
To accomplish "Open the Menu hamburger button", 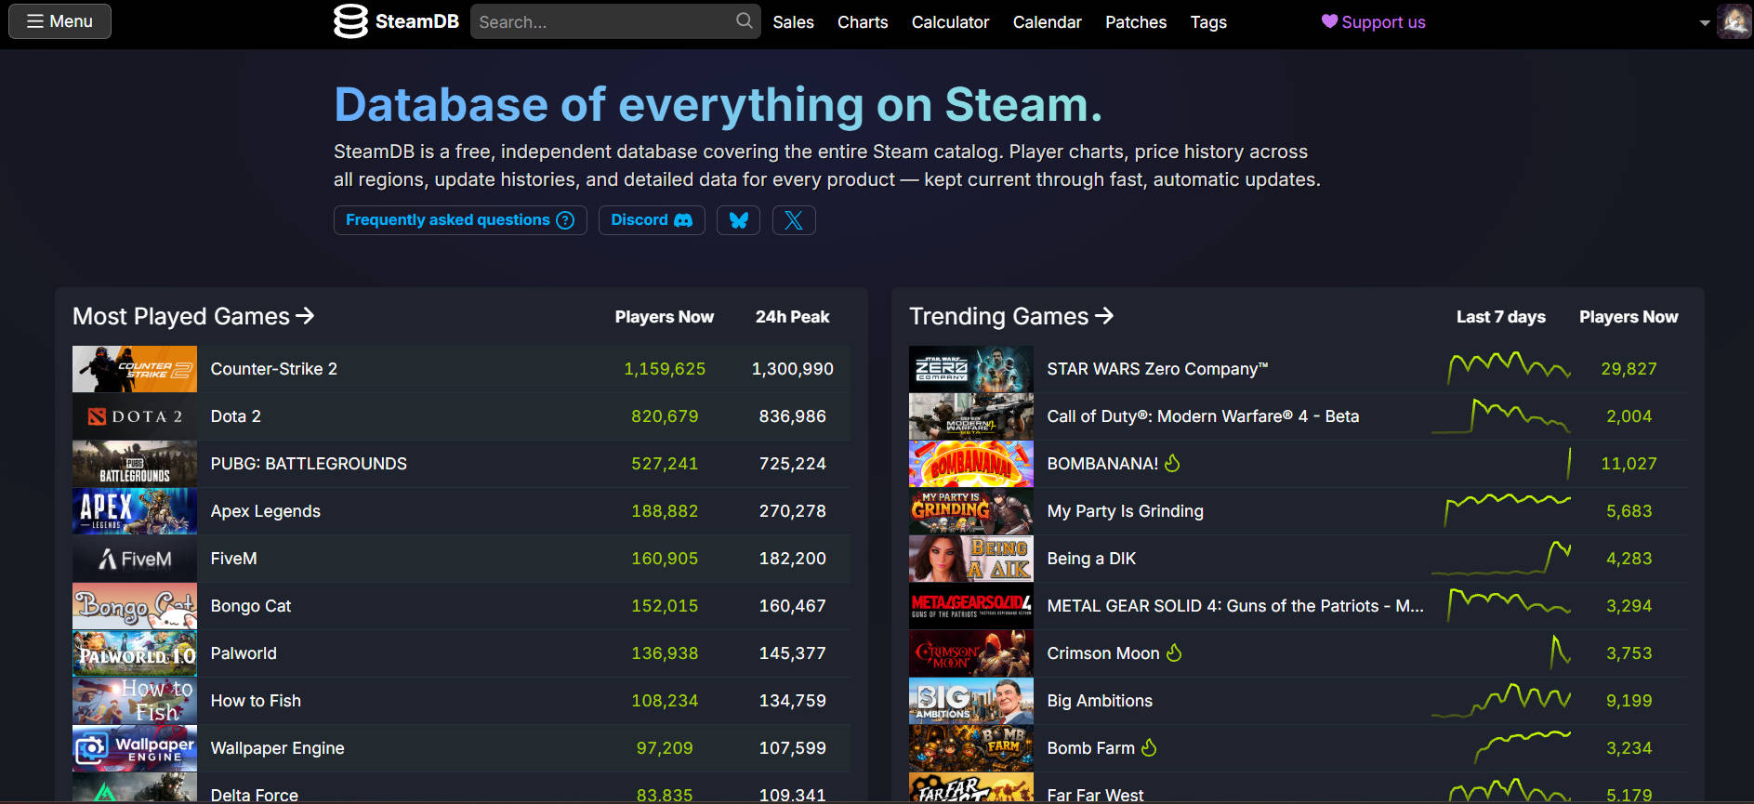I will click(59, 21).
